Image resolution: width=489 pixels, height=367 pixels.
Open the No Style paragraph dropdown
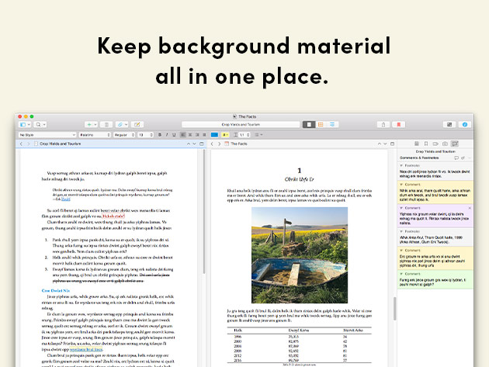coord(47,135)
